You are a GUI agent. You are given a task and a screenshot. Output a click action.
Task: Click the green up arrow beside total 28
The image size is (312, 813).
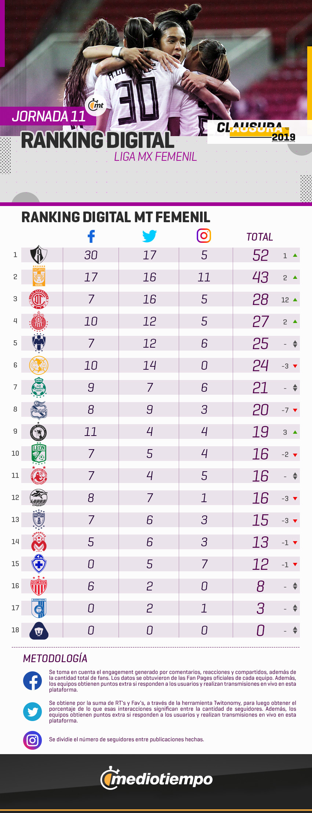295,300
